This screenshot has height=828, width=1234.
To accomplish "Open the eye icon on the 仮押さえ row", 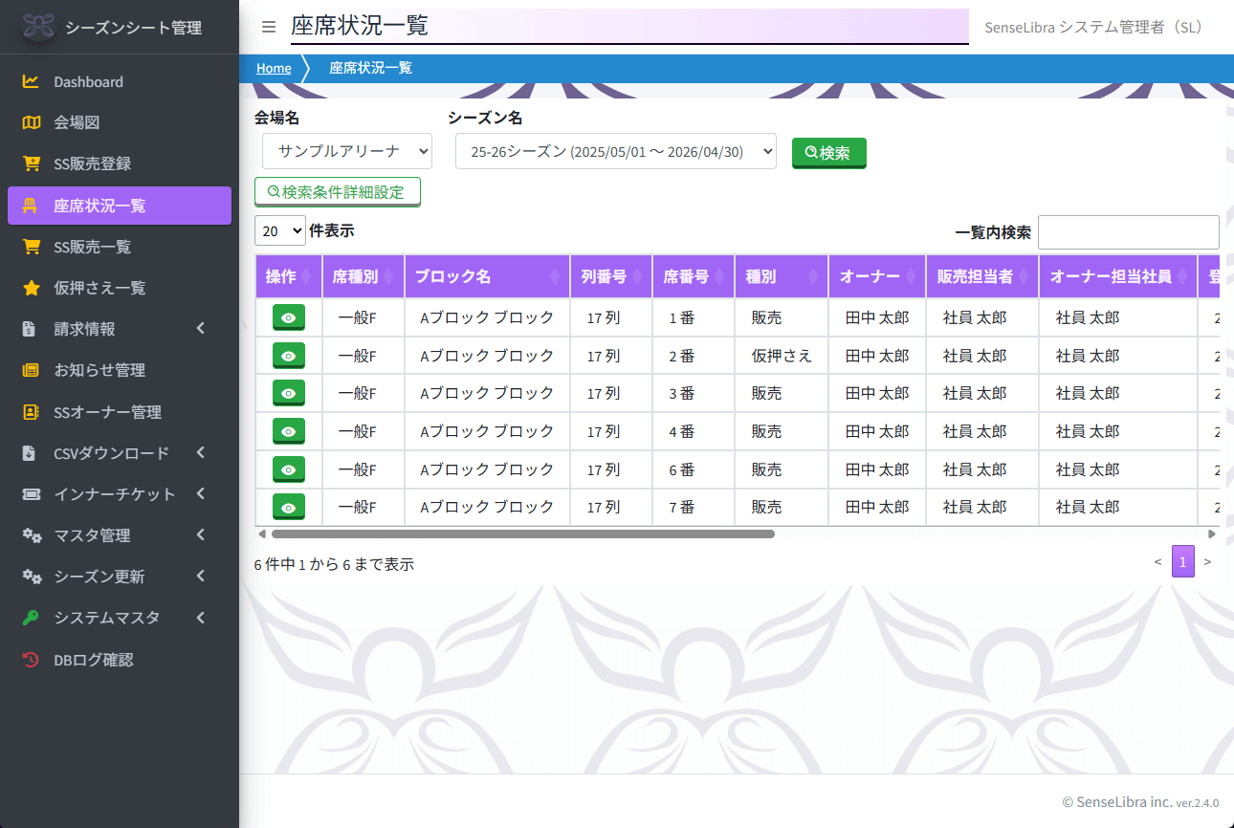I will point(288,355).
